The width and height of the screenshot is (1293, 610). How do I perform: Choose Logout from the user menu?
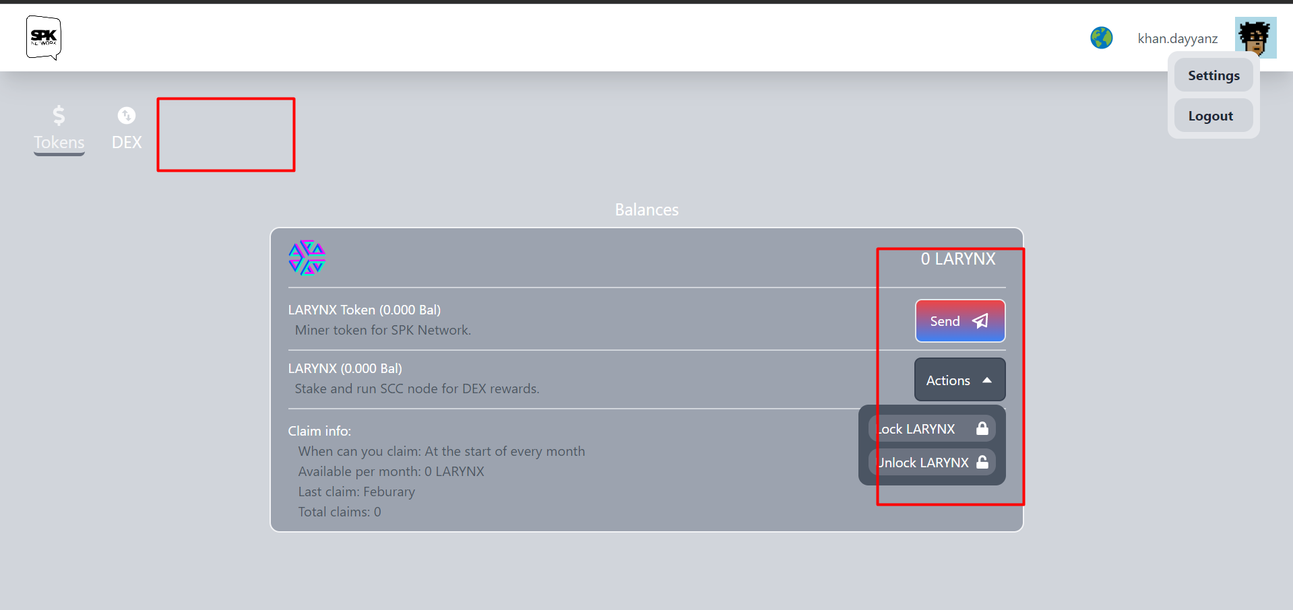[1213, 116]
